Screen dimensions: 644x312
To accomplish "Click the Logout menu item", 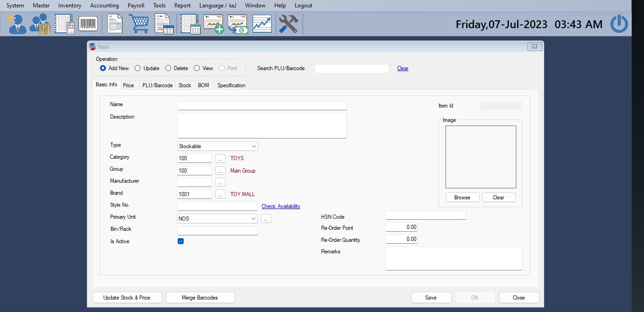I will coord(303,6).
